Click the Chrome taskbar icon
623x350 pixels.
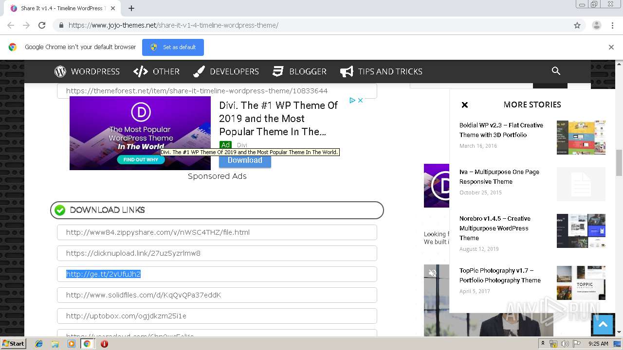pos(87,344)
